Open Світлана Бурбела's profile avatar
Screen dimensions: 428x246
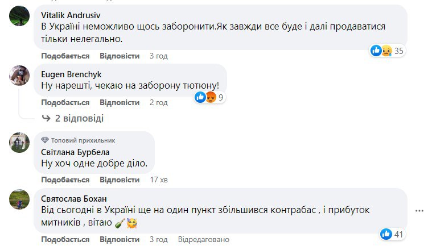point(19,143)
